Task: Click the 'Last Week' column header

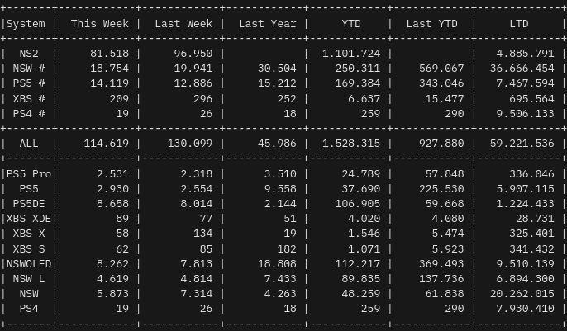Action: coord(183,24)
